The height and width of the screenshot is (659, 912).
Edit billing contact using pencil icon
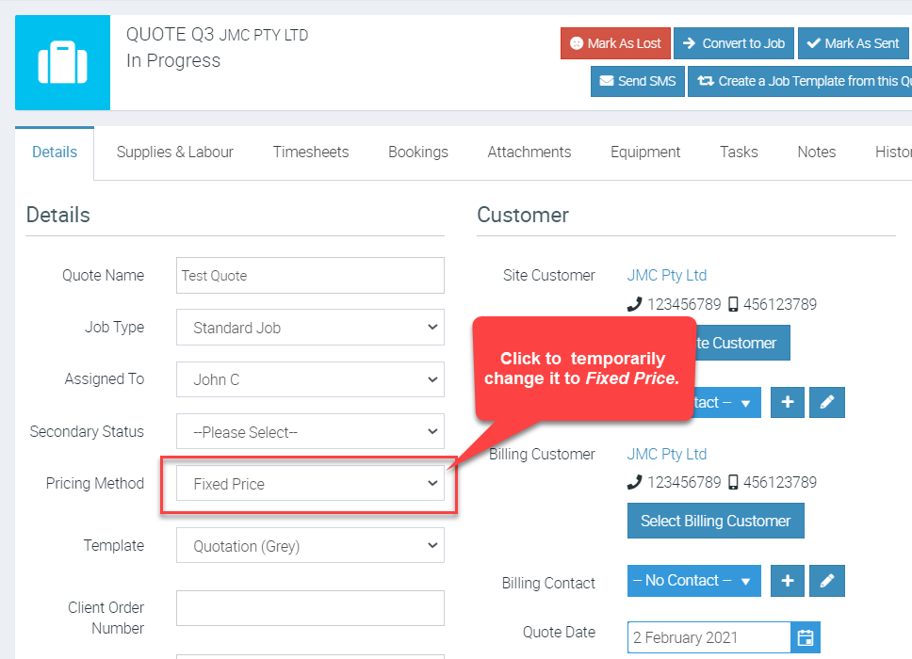pyautogui.click(x=826, y=581)
